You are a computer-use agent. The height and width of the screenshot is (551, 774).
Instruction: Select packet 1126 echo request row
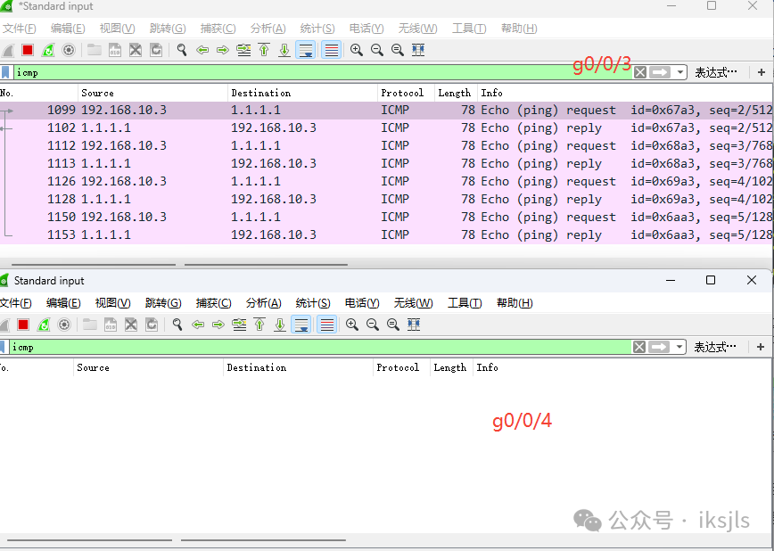pos(357,181)
